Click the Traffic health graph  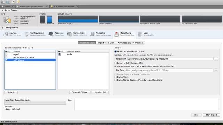(119, 19)
